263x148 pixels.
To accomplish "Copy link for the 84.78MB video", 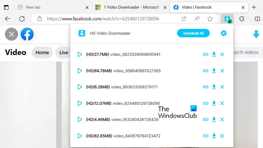I will (x=206, y=71).
